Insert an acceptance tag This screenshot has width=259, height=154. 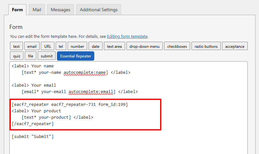tap(235, 47)
